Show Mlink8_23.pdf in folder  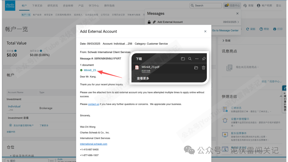[x=196, y=68]
